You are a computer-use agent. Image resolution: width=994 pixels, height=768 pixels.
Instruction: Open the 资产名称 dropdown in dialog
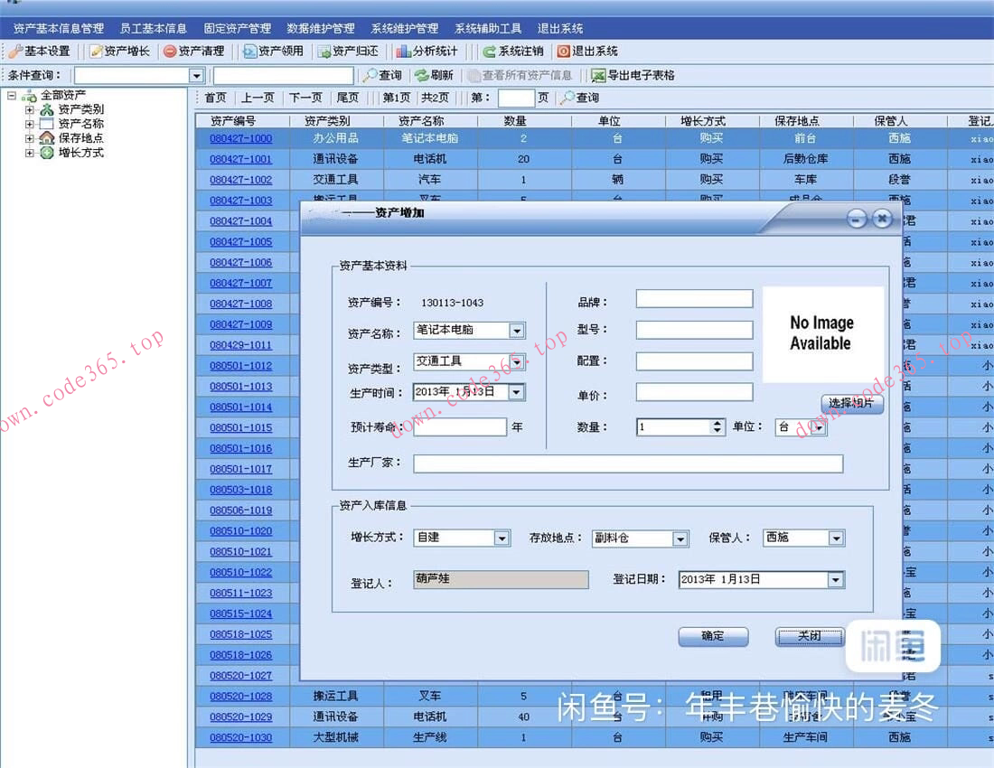[516, 331]
